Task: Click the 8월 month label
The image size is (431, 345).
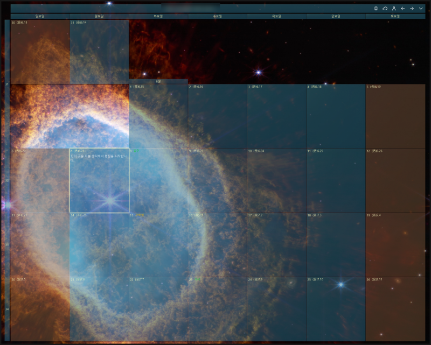Action: [158, 82]
